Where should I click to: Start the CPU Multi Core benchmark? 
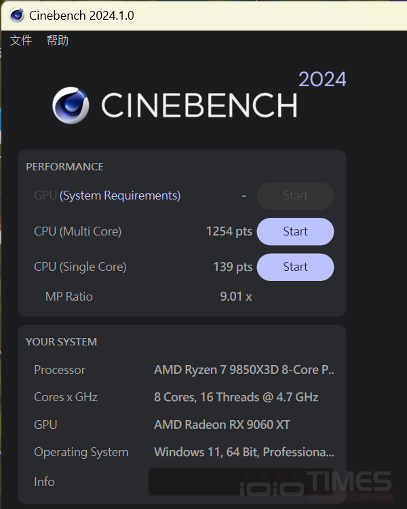click(x=295, y=231)
